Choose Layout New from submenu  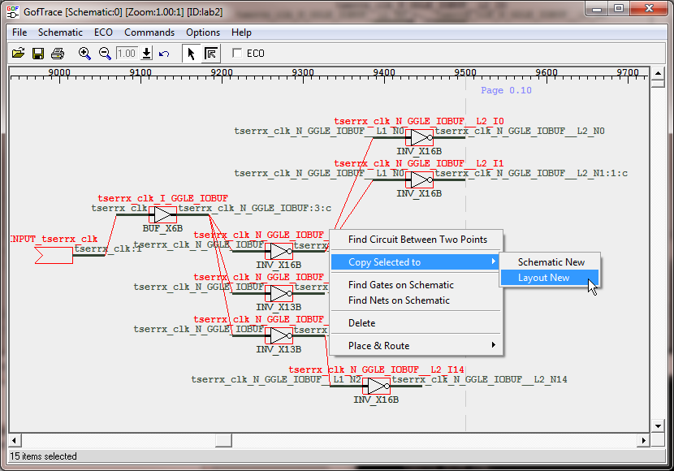[x=543, y=278]
